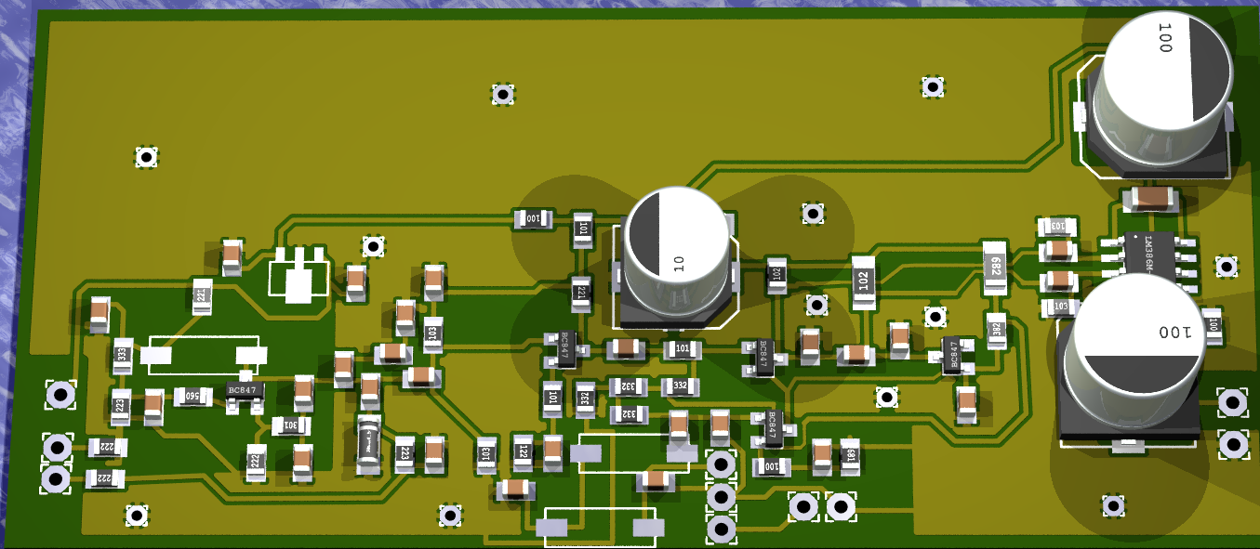Click the resistor labeled 382
Image resolution: width=1260 pixels, height=549 pixels.
997,330
